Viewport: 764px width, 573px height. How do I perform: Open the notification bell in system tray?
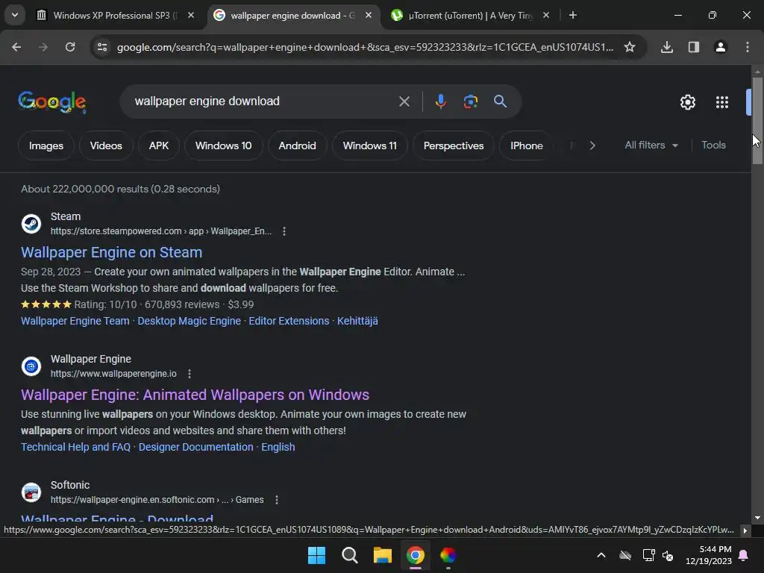744,555
